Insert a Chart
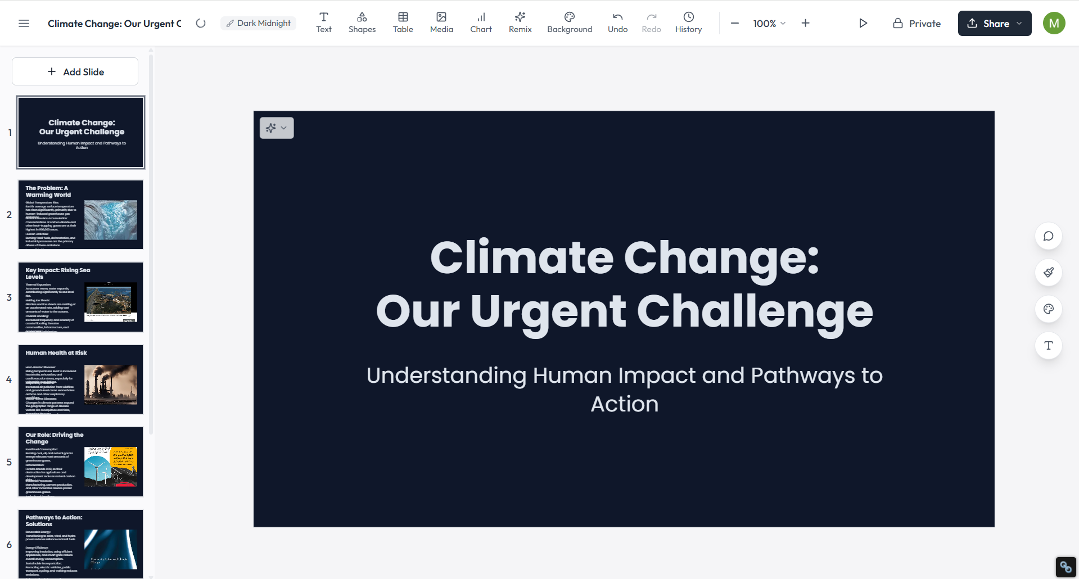Screen dimensions: 1079x579 481,22
